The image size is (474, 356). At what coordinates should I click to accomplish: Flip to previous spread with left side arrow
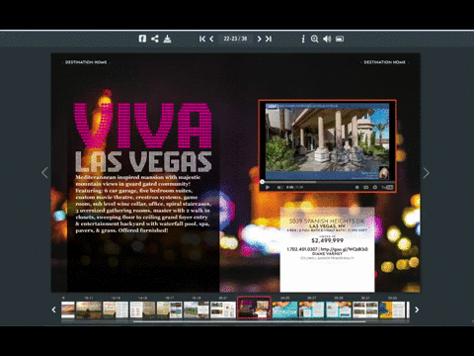(x=44, y=173)
